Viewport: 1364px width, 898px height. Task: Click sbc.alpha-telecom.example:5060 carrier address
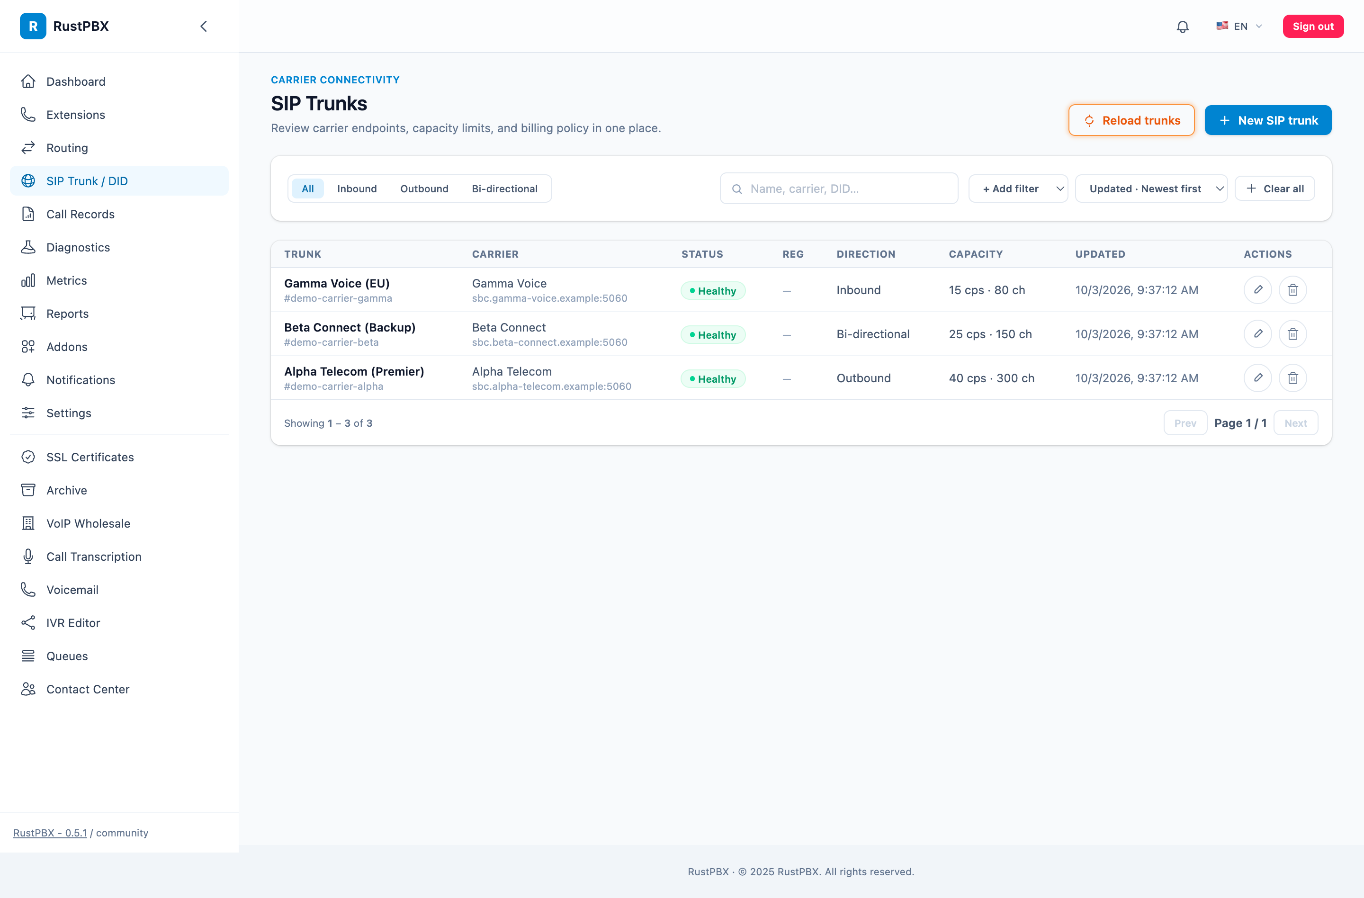tap(551, 386)
